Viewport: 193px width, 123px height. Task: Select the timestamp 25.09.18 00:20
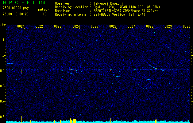click(x=16, y=14)
